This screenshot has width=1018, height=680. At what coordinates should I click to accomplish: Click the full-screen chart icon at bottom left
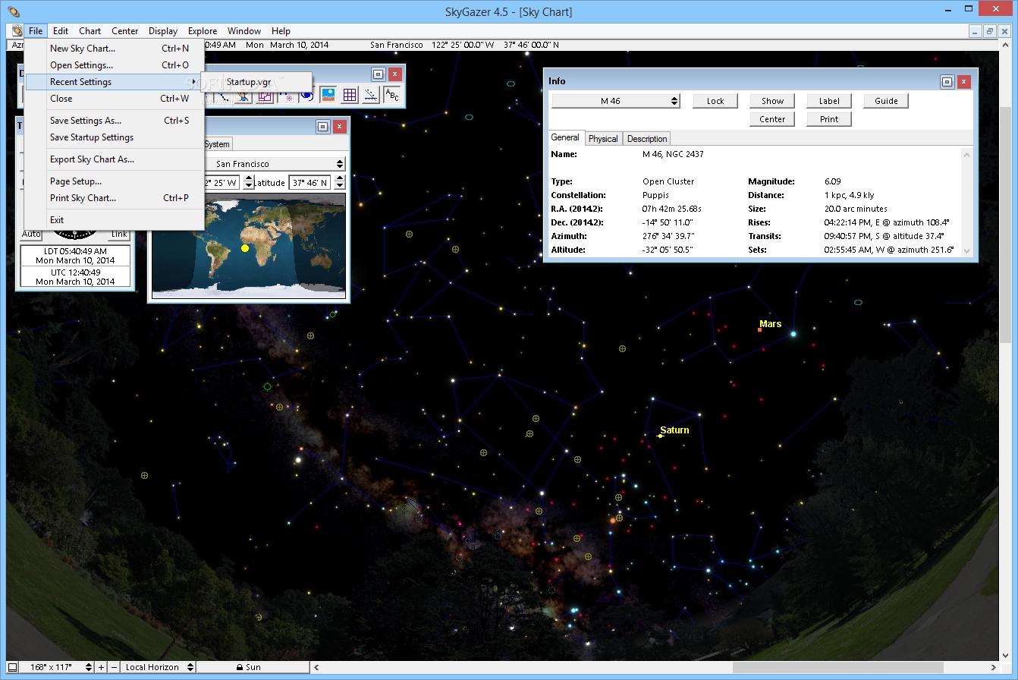click(12, 667)
